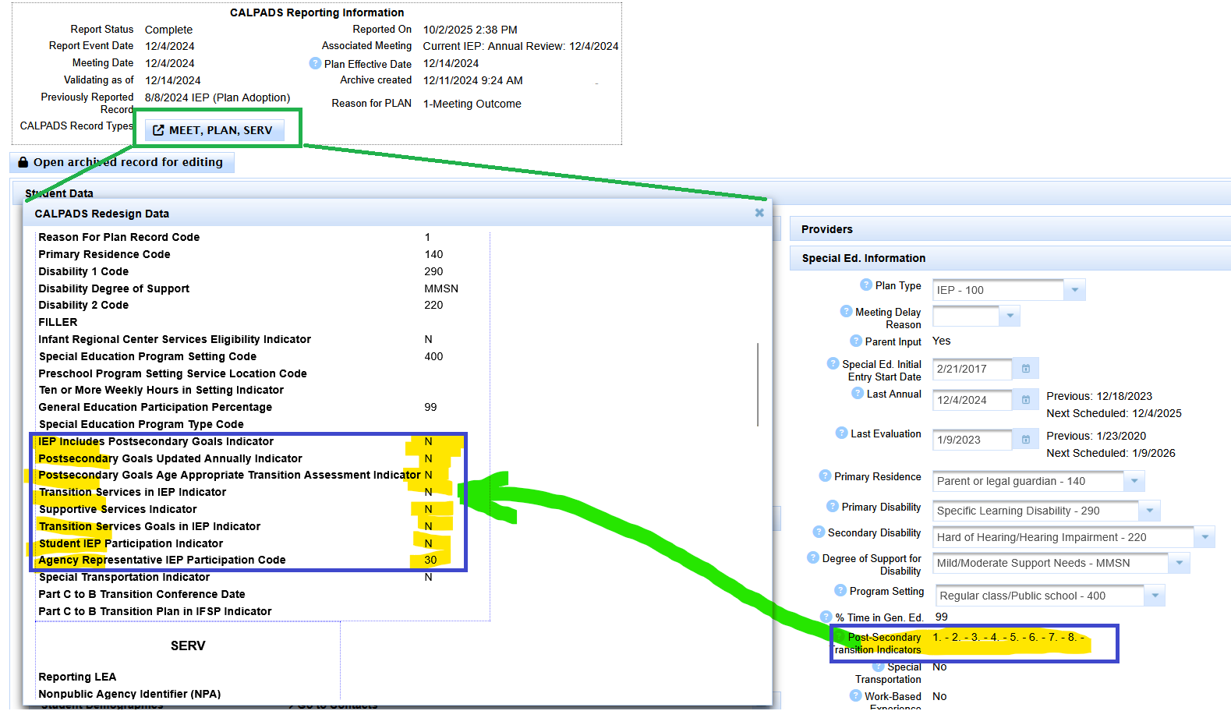Open archived record for editing

click(121, 162)
